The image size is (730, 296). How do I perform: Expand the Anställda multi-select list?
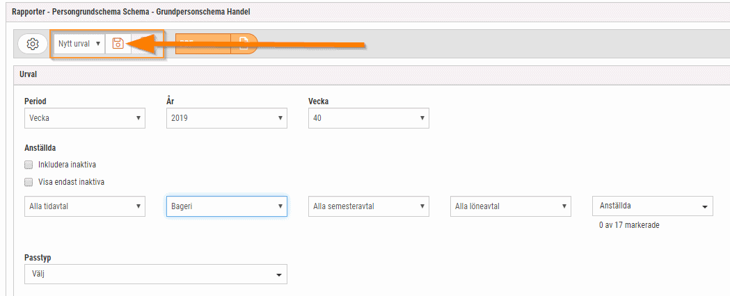pos(653,206)
